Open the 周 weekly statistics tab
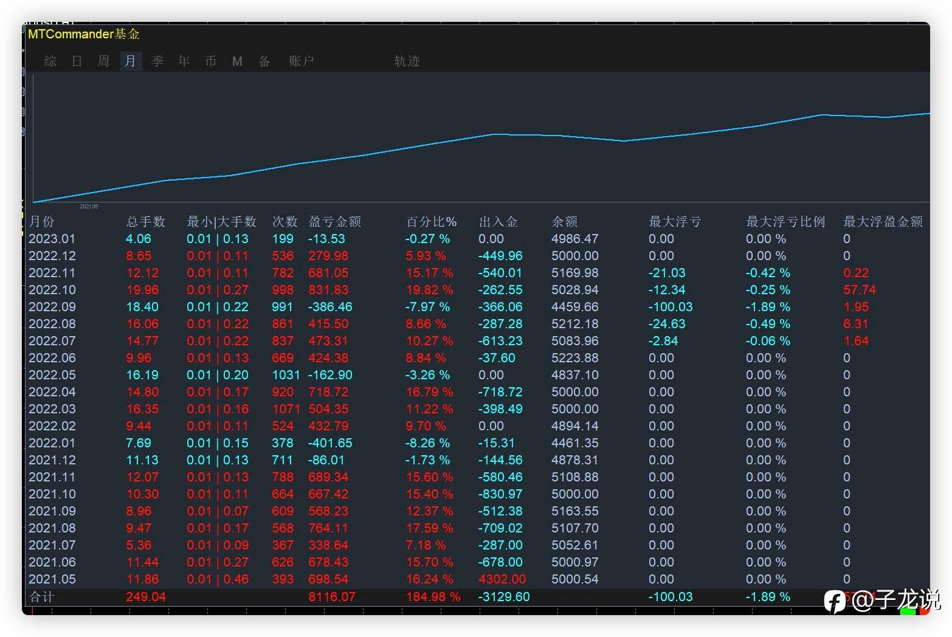Image resolution: width=952 pixels, height=637 pixels. pyautogui.click(x=103, y=61)
